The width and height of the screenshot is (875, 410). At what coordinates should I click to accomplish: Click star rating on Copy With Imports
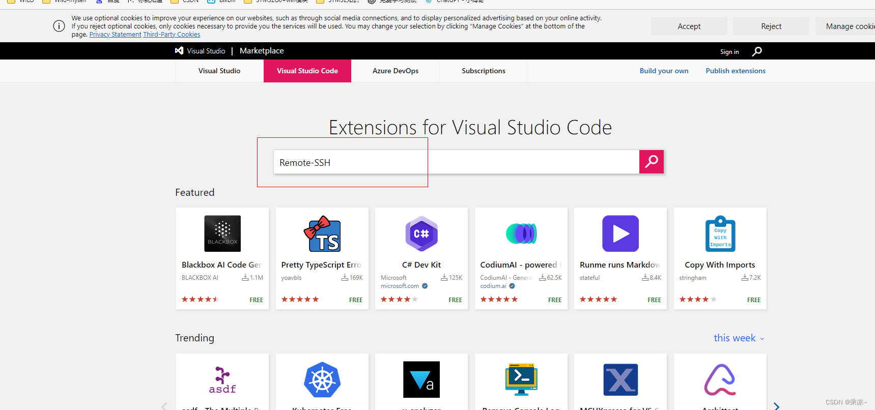click(698, 299)
